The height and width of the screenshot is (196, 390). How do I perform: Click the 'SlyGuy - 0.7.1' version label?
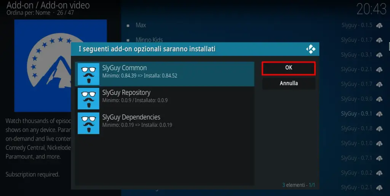tap(356, 158)
